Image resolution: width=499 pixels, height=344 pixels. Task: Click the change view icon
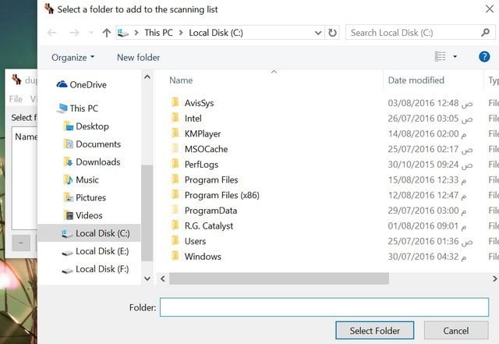(x=441, y=57)
